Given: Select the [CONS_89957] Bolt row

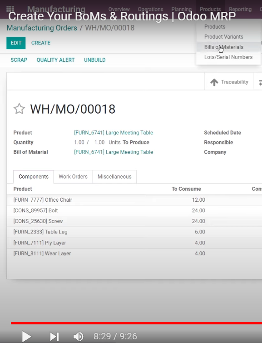Looking at the screenshot, I should click(134, 211).
